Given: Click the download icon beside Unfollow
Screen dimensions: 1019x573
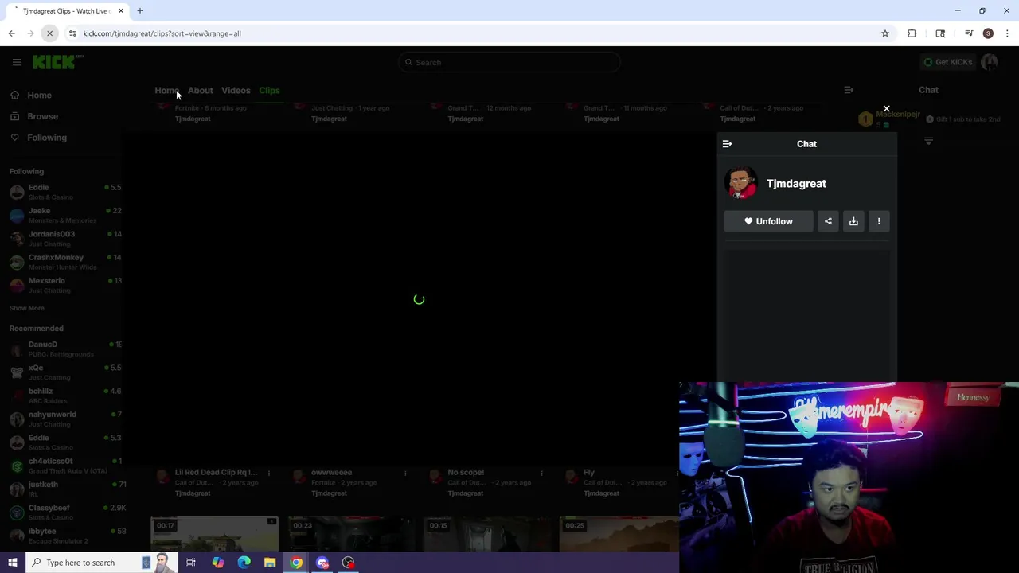Looking at the screenshot, I should tap(853, 221).
